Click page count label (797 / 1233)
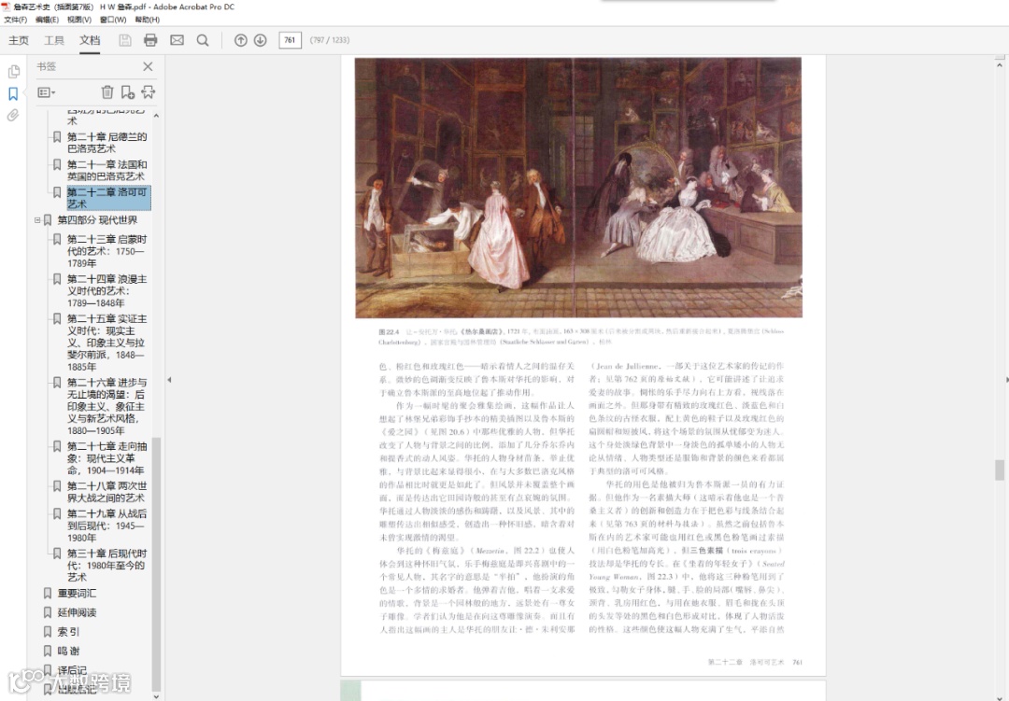Screen dimensions: 1009x701 click(330, 40)
